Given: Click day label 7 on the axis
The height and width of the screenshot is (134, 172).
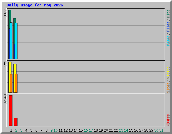Looking at the screenshot, I should click(x=41, y=130).
